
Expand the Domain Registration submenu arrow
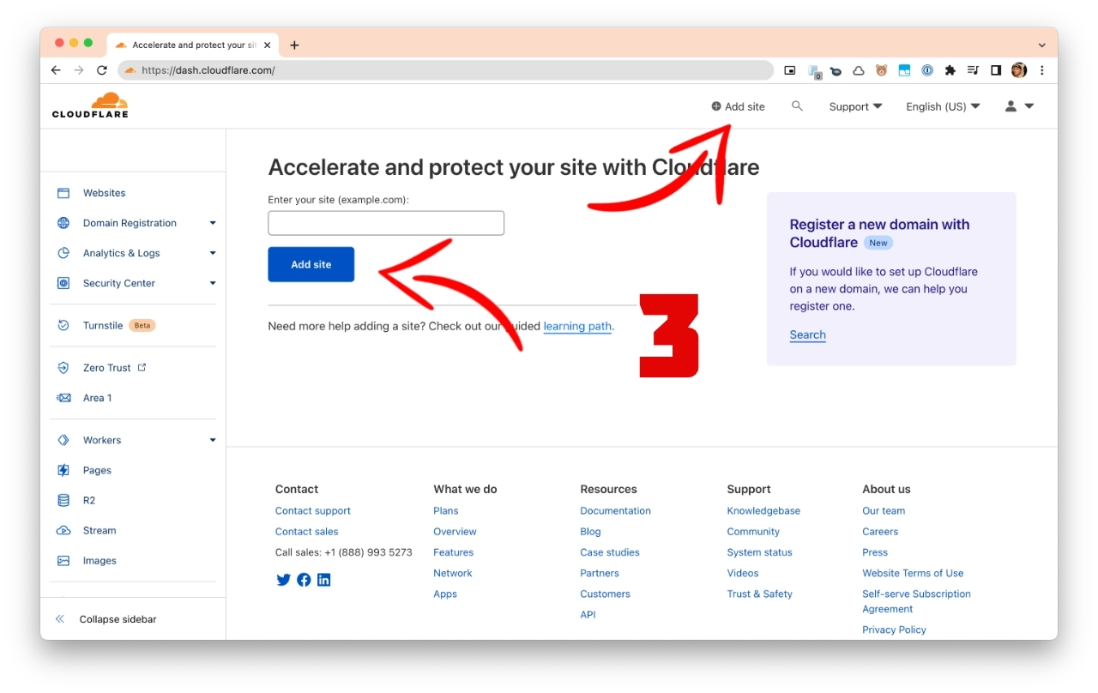click(213, 223)
